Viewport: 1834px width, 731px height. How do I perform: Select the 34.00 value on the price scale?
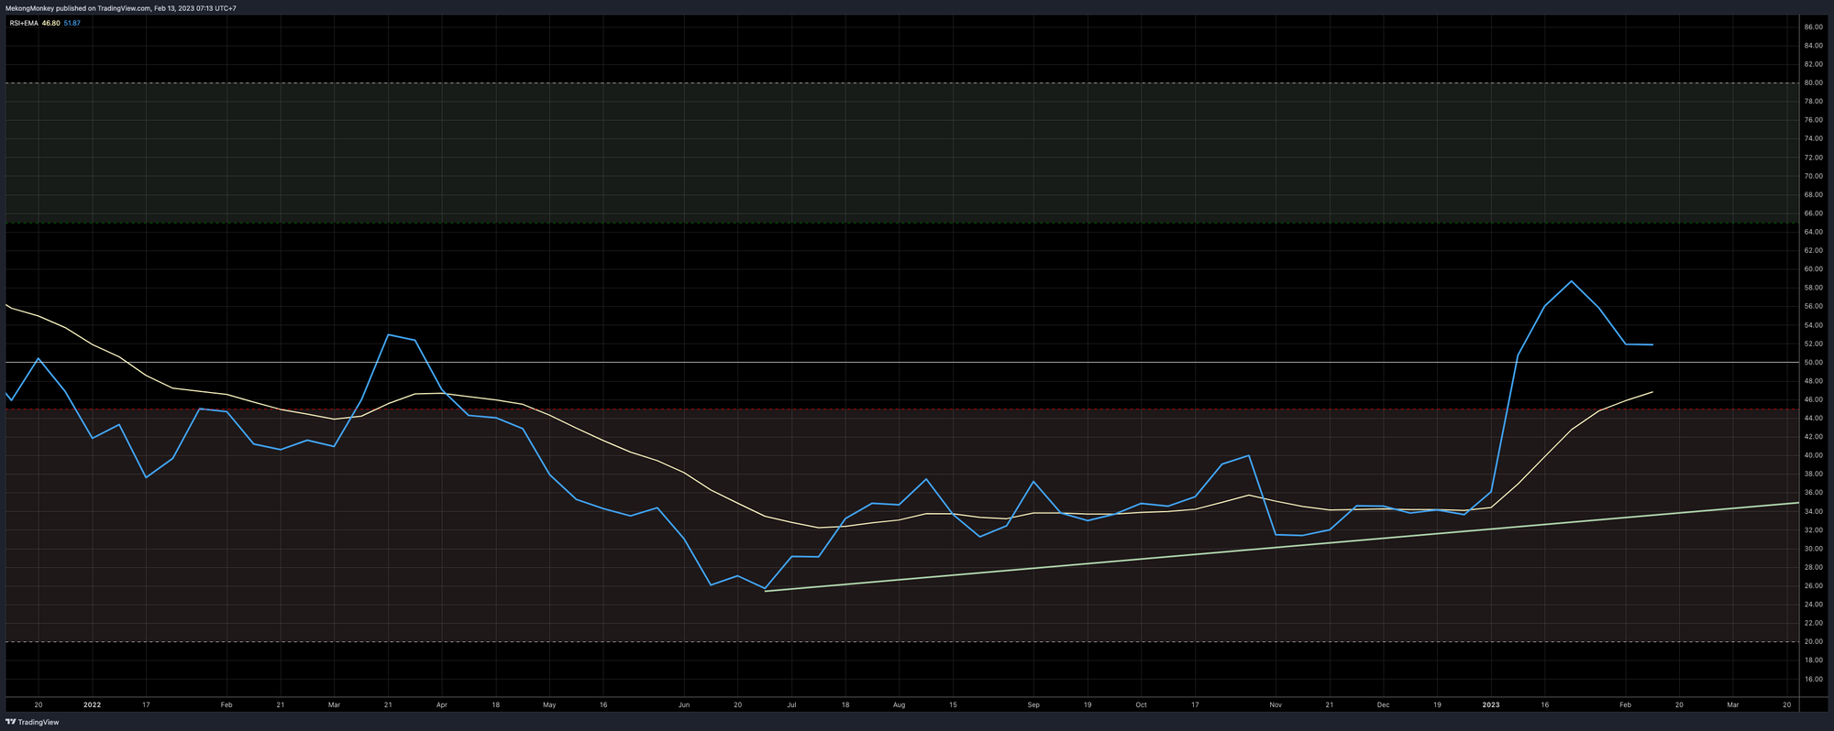coord(1813,511)
